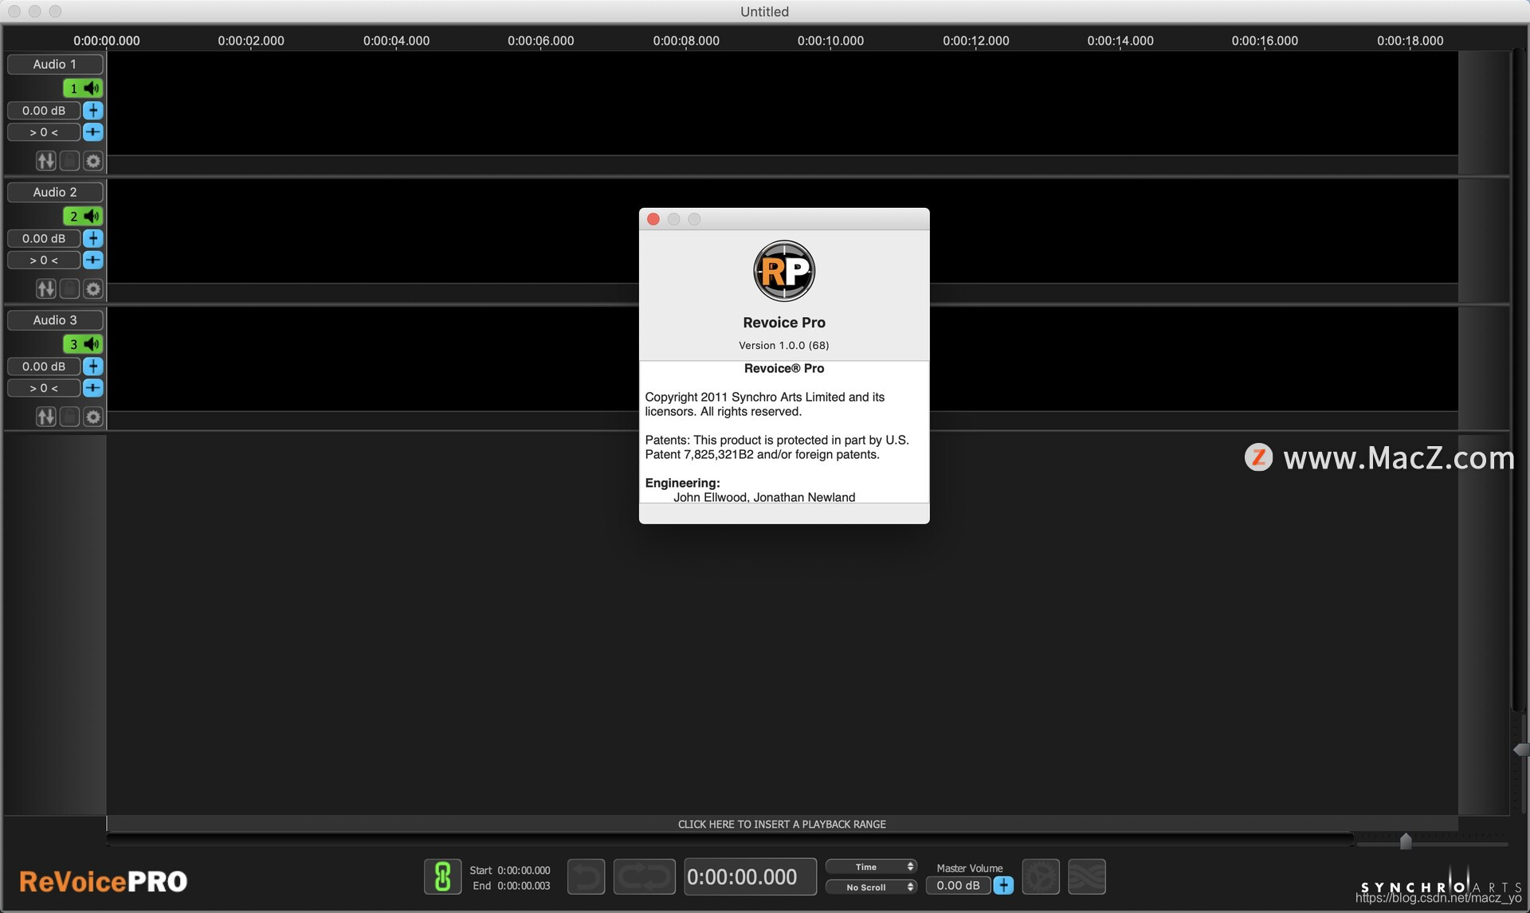Click the Audio 2 pan field > 0 <
Viewport: 1530px width, 913px height.
(x=44, y=260)
